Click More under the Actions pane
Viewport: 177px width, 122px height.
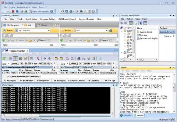(167, 36)
